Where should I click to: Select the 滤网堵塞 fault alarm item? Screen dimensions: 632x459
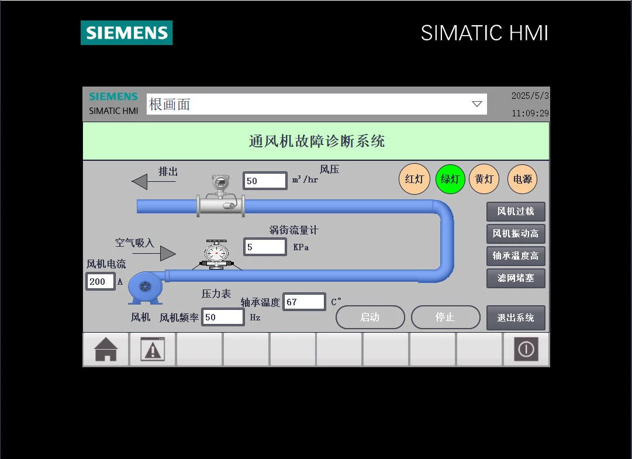[516, 278]
